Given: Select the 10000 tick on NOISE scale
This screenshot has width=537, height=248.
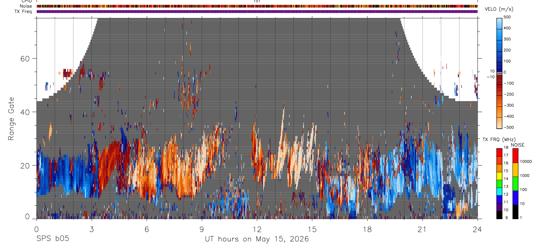Looking at the screenshot, I should pyautogui.click(x=526, y=161).
